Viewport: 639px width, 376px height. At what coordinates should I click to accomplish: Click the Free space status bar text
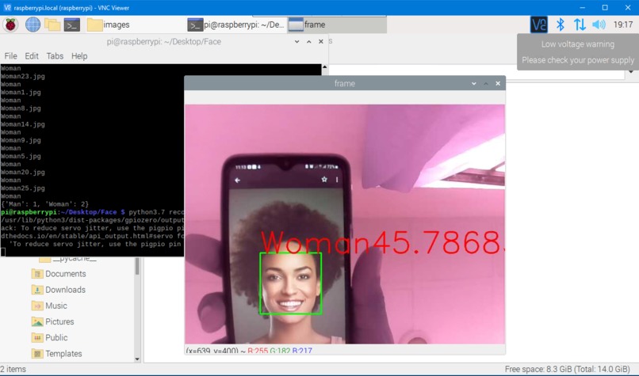pyautogui.click(x=568, y=369)
